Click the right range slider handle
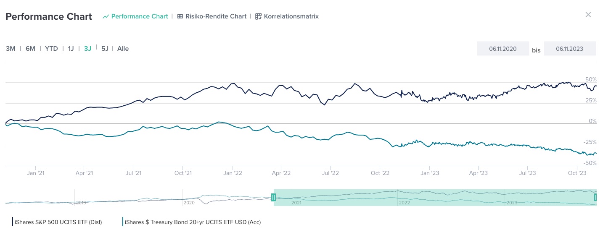The height and width of the screenshot is (240, 603). point(595,197)
